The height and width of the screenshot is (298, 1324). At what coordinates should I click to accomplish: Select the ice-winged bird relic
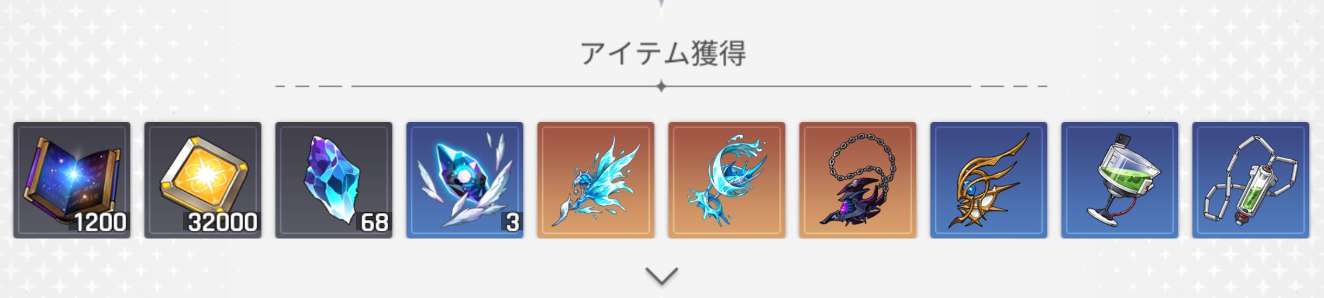point(596,180)
